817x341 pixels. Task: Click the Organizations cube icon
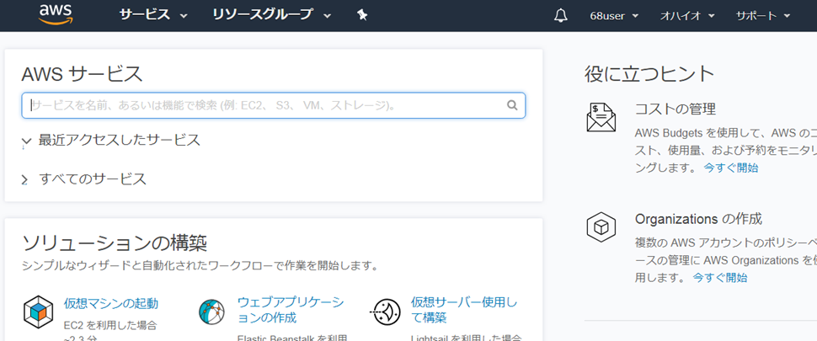[601, 227]
